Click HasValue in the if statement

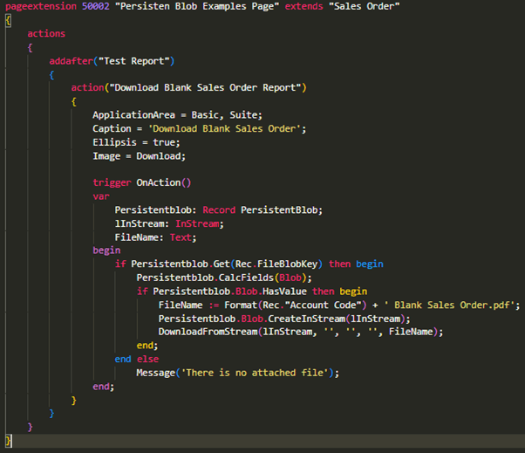(284, 292)
